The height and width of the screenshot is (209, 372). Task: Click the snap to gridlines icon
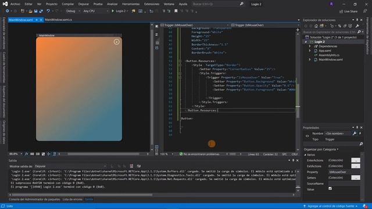(38, 154)
